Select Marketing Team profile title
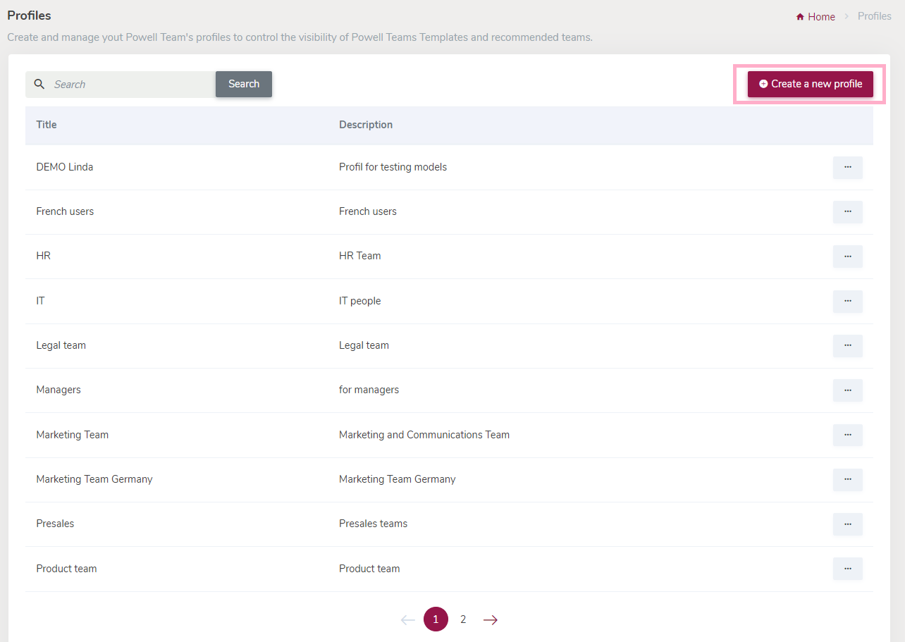This screenshot has height=642, width=905. [x=73, y=435]
